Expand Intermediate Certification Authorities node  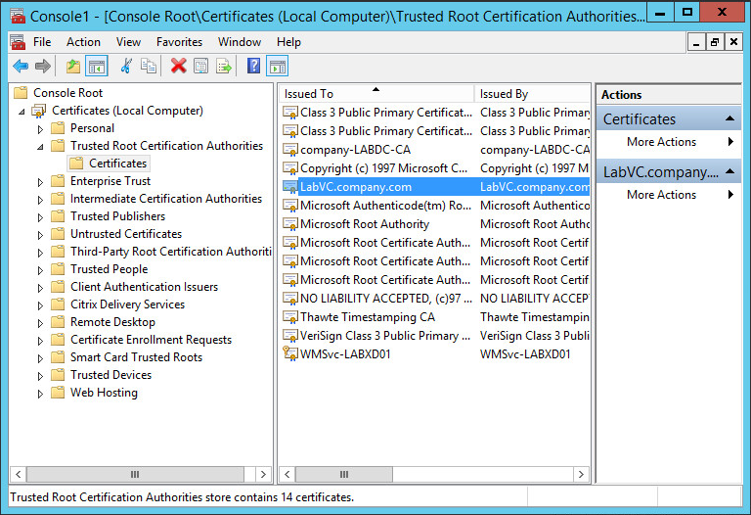(40, 200)
